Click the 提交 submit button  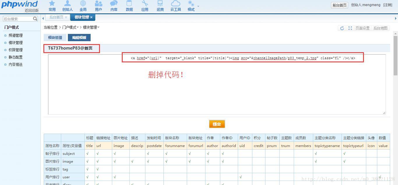[217, 124]
